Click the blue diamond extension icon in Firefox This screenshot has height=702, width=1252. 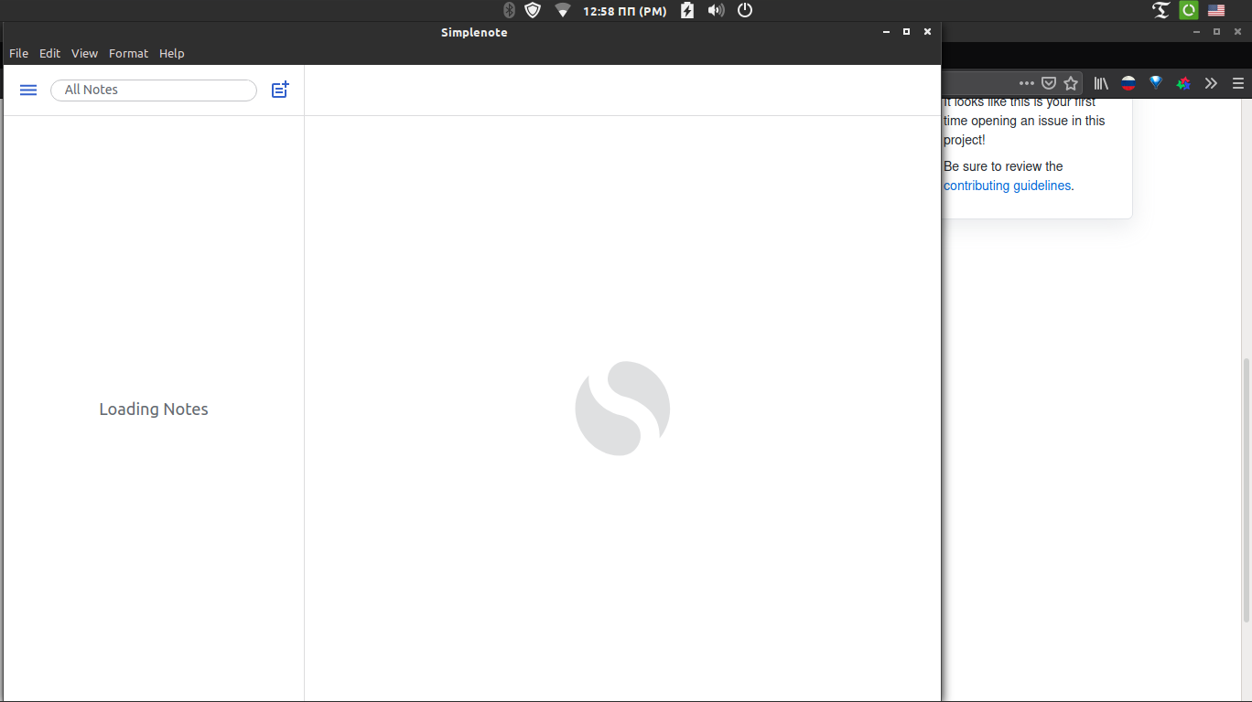click(x=1156, y=82)
